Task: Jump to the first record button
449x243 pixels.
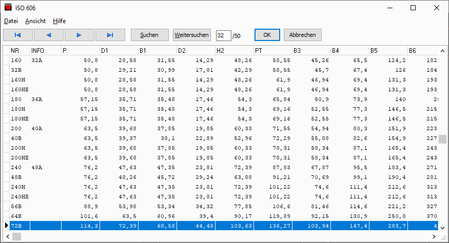Action: tap(18, 35)
